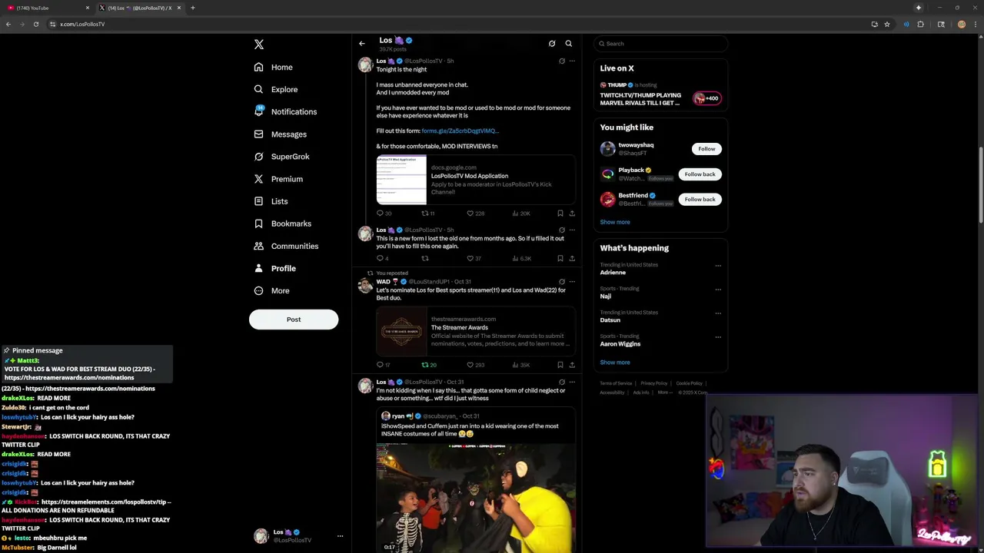
Task: Open options for Datsun trend
Action: (x=718, y=313)
